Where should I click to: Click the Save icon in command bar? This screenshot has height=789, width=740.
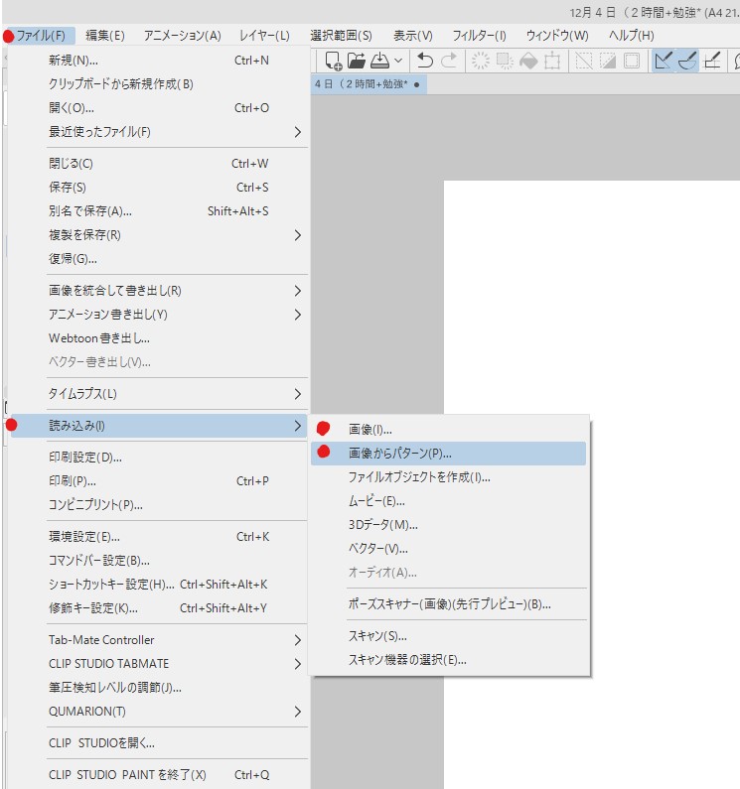pyautogui.click(x=379, y=61)
